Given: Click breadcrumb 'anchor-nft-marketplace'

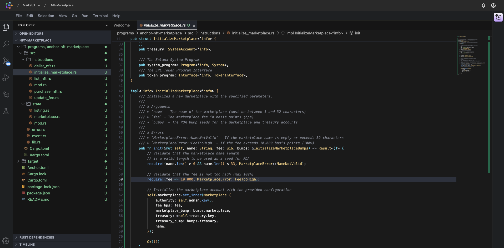Looking at the screenshot, I should pyautogui.click(x=161, y=33).
